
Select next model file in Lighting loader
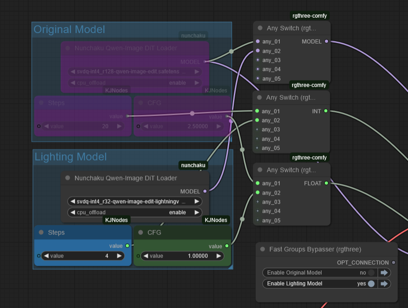point(197,201)
